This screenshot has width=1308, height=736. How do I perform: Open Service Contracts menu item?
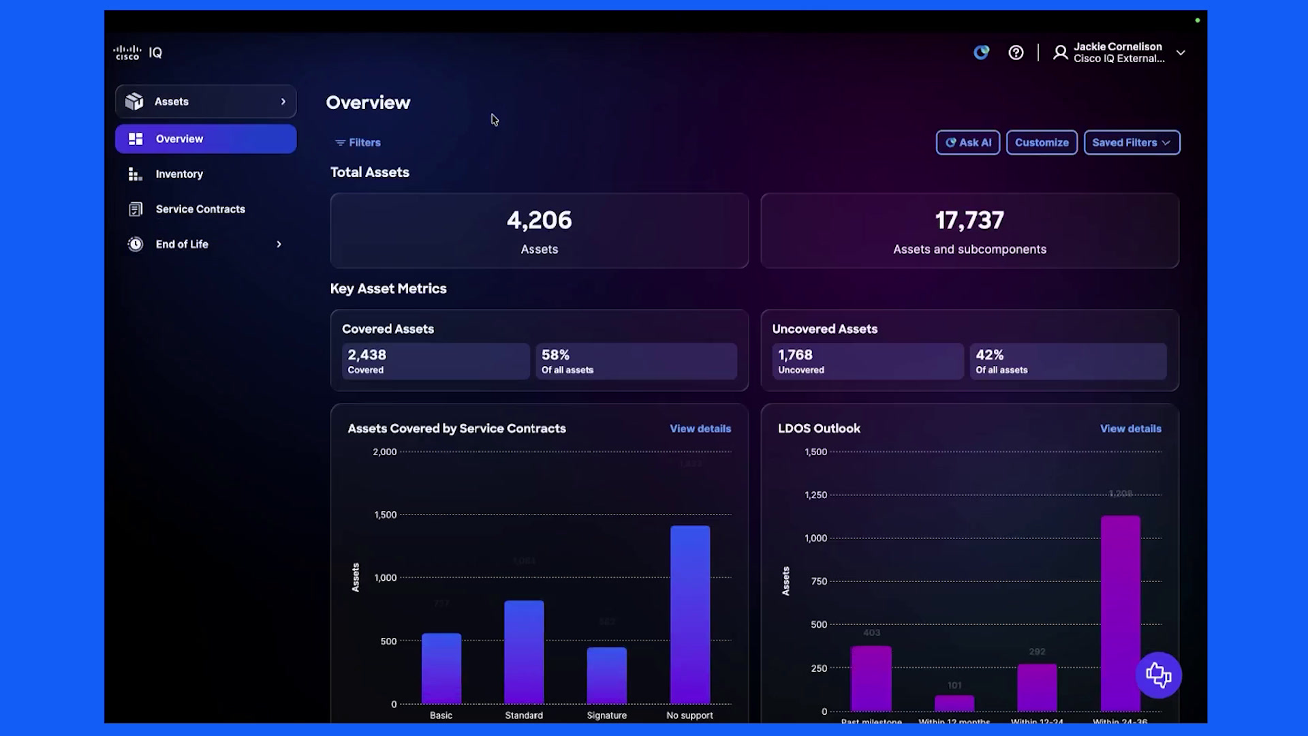[x=206, y=209]
